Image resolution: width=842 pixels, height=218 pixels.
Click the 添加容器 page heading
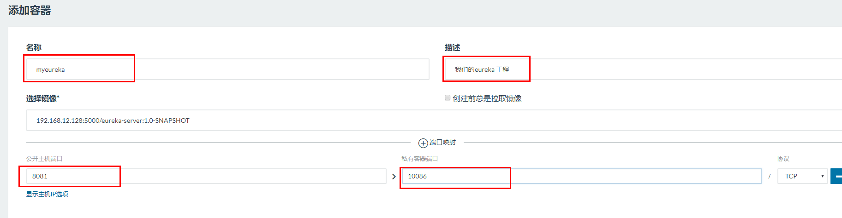[x=30, y=11]
